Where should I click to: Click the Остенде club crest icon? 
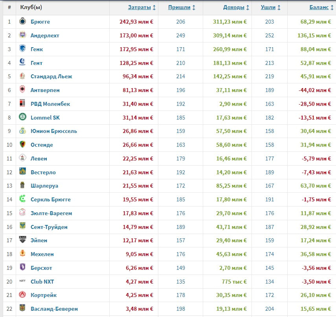click(22, 144)
